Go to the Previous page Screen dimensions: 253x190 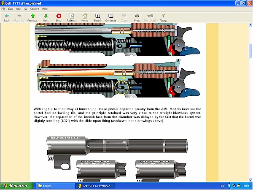coord(32,18)
